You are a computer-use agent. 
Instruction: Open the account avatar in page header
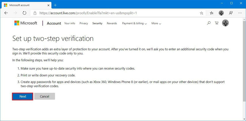point(225,23)
